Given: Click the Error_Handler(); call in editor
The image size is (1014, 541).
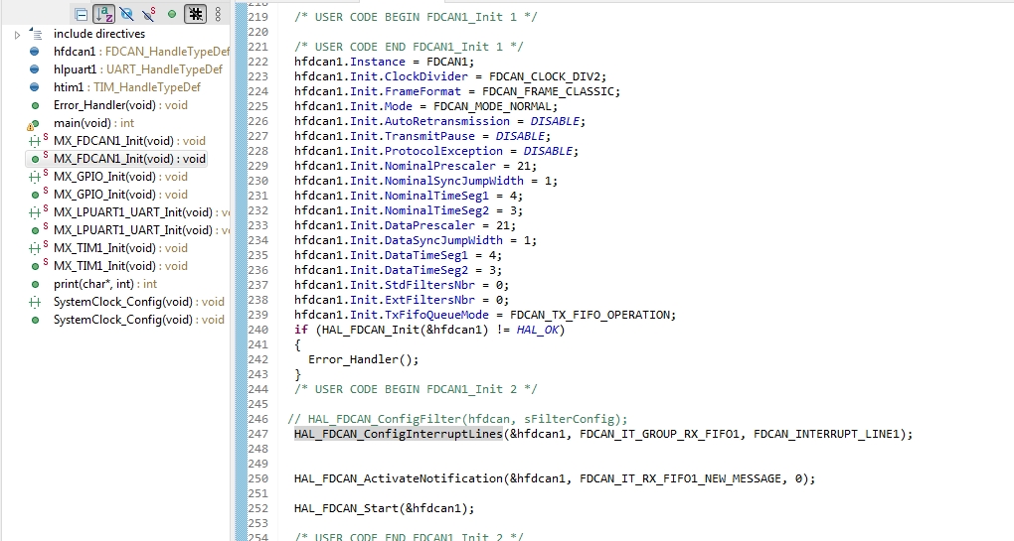Looking at the screenshot, I should pyautogui.click(x=364, y=359).
